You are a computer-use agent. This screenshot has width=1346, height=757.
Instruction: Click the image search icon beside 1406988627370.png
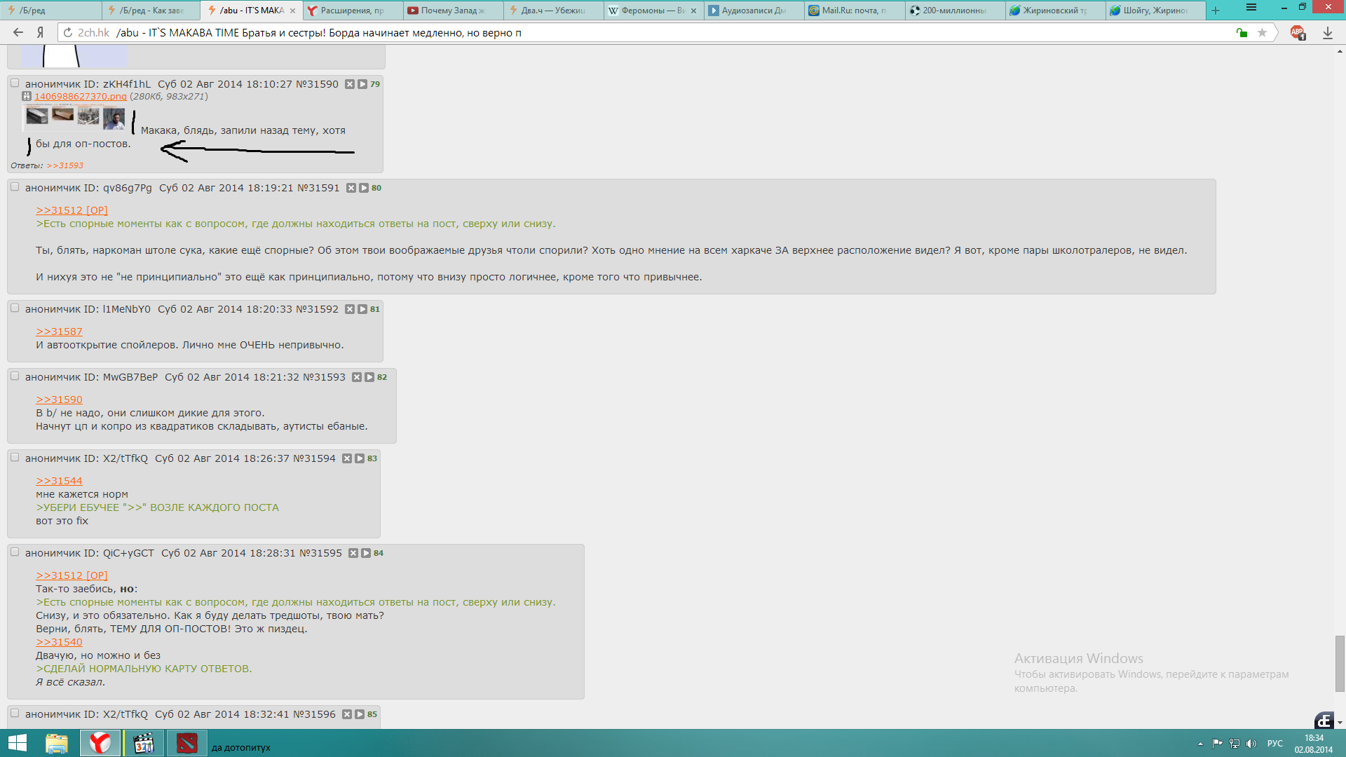click(27, 97)
